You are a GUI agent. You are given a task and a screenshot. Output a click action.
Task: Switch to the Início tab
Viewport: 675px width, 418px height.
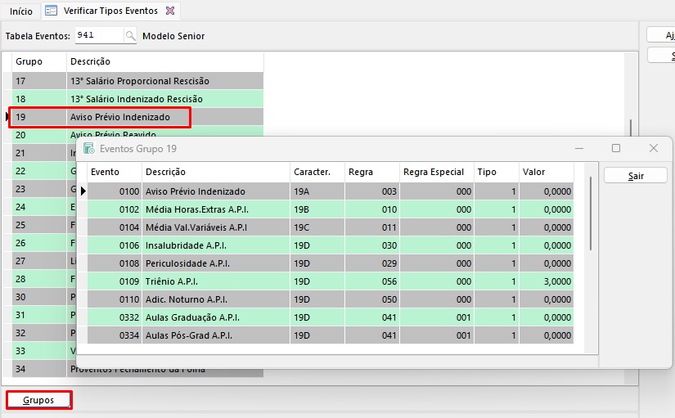click(x=21, y=11)
